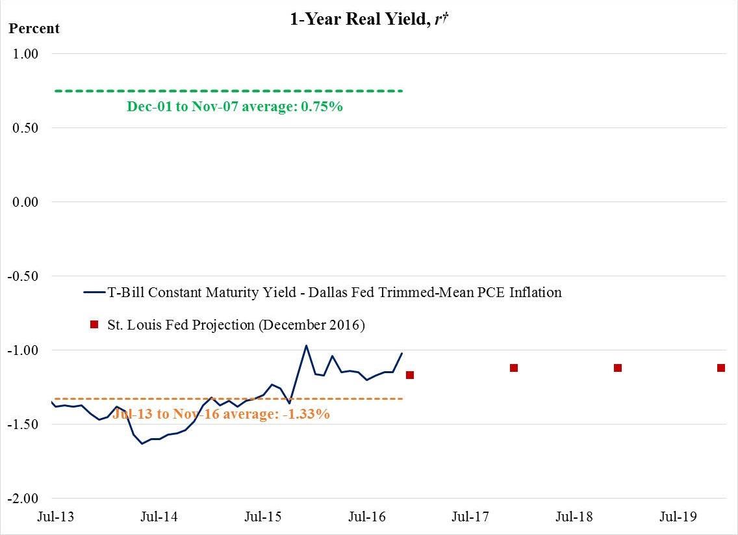Click the second of four red projection squares
738x535 pixels.
click(514, 368)
